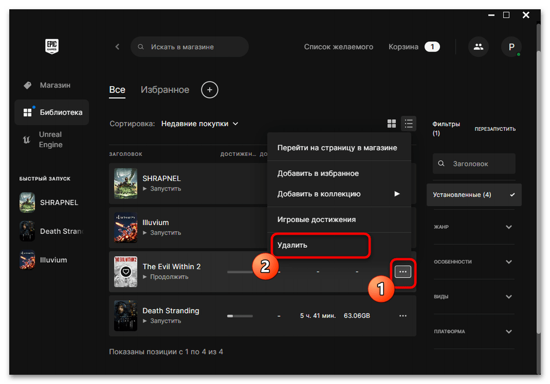Screen dimensions: 550x384
Task: Open the profile avatar P
Action: (511, 47)
